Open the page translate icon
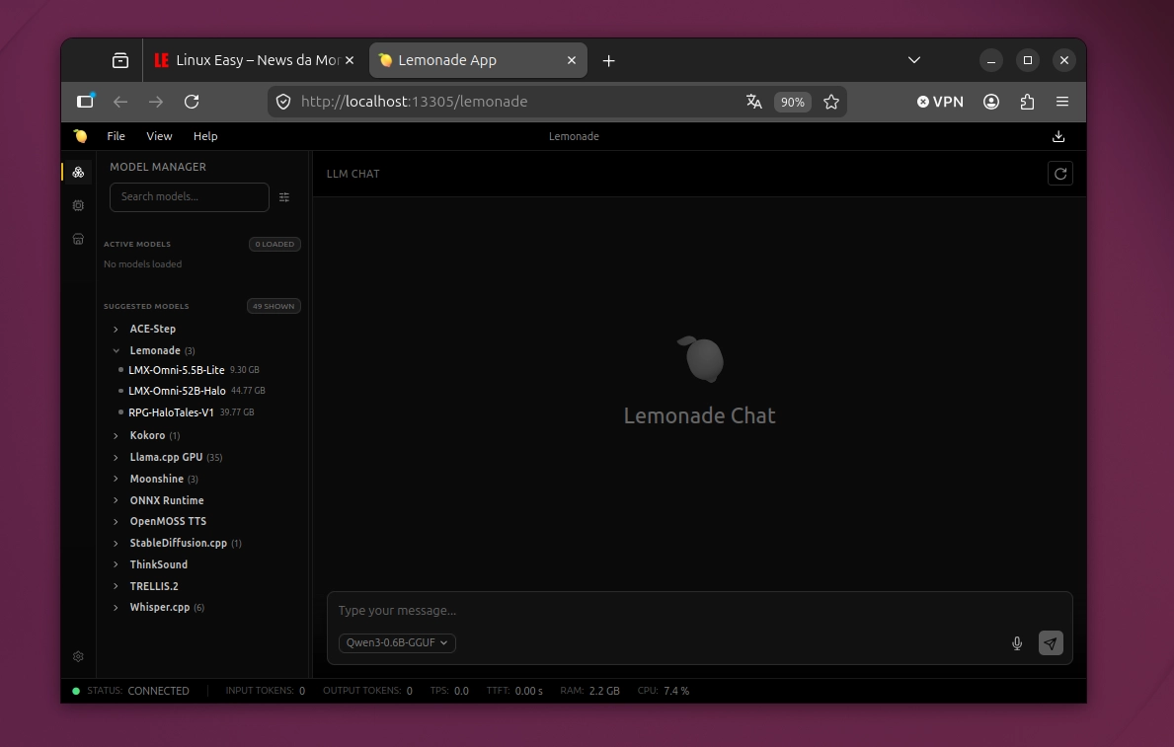 754,102
